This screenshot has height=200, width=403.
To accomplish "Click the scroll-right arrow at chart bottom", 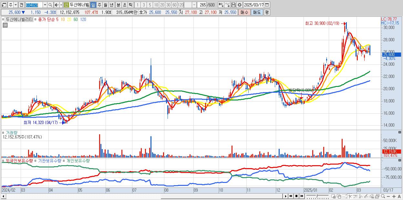I will 285,196.
